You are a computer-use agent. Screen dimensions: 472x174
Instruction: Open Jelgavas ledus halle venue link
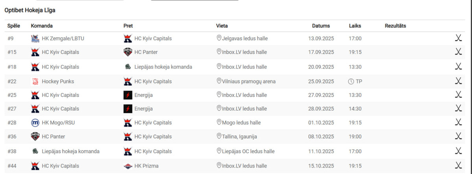coord(242,38)
